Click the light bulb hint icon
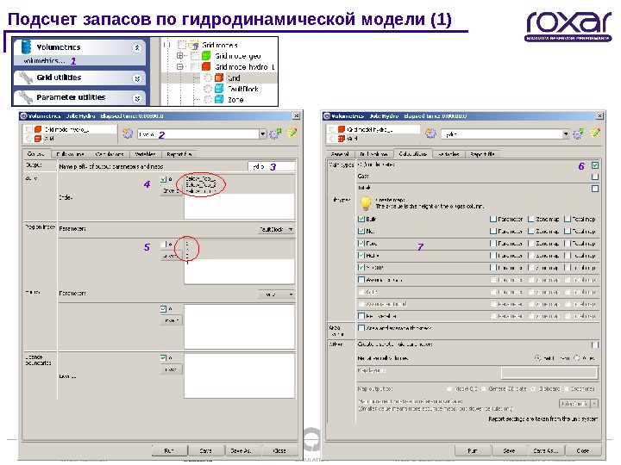 pos(366,203)
